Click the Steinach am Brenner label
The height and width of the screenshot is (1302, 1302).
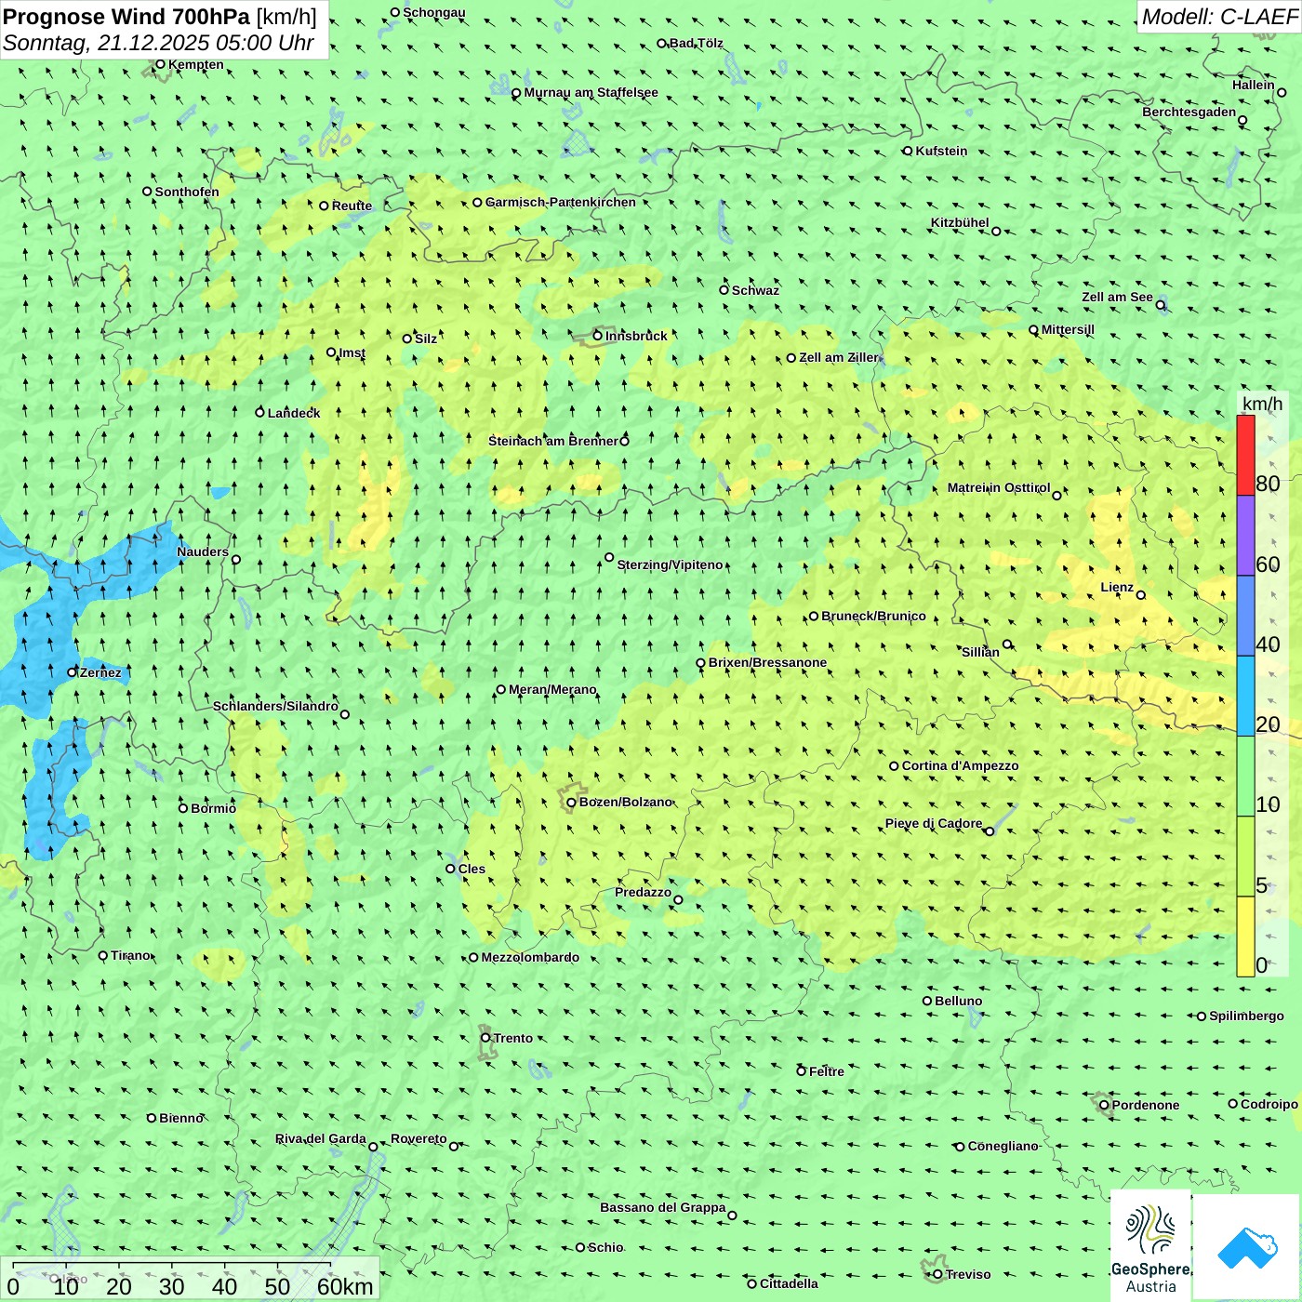click(x=552, y=441)
